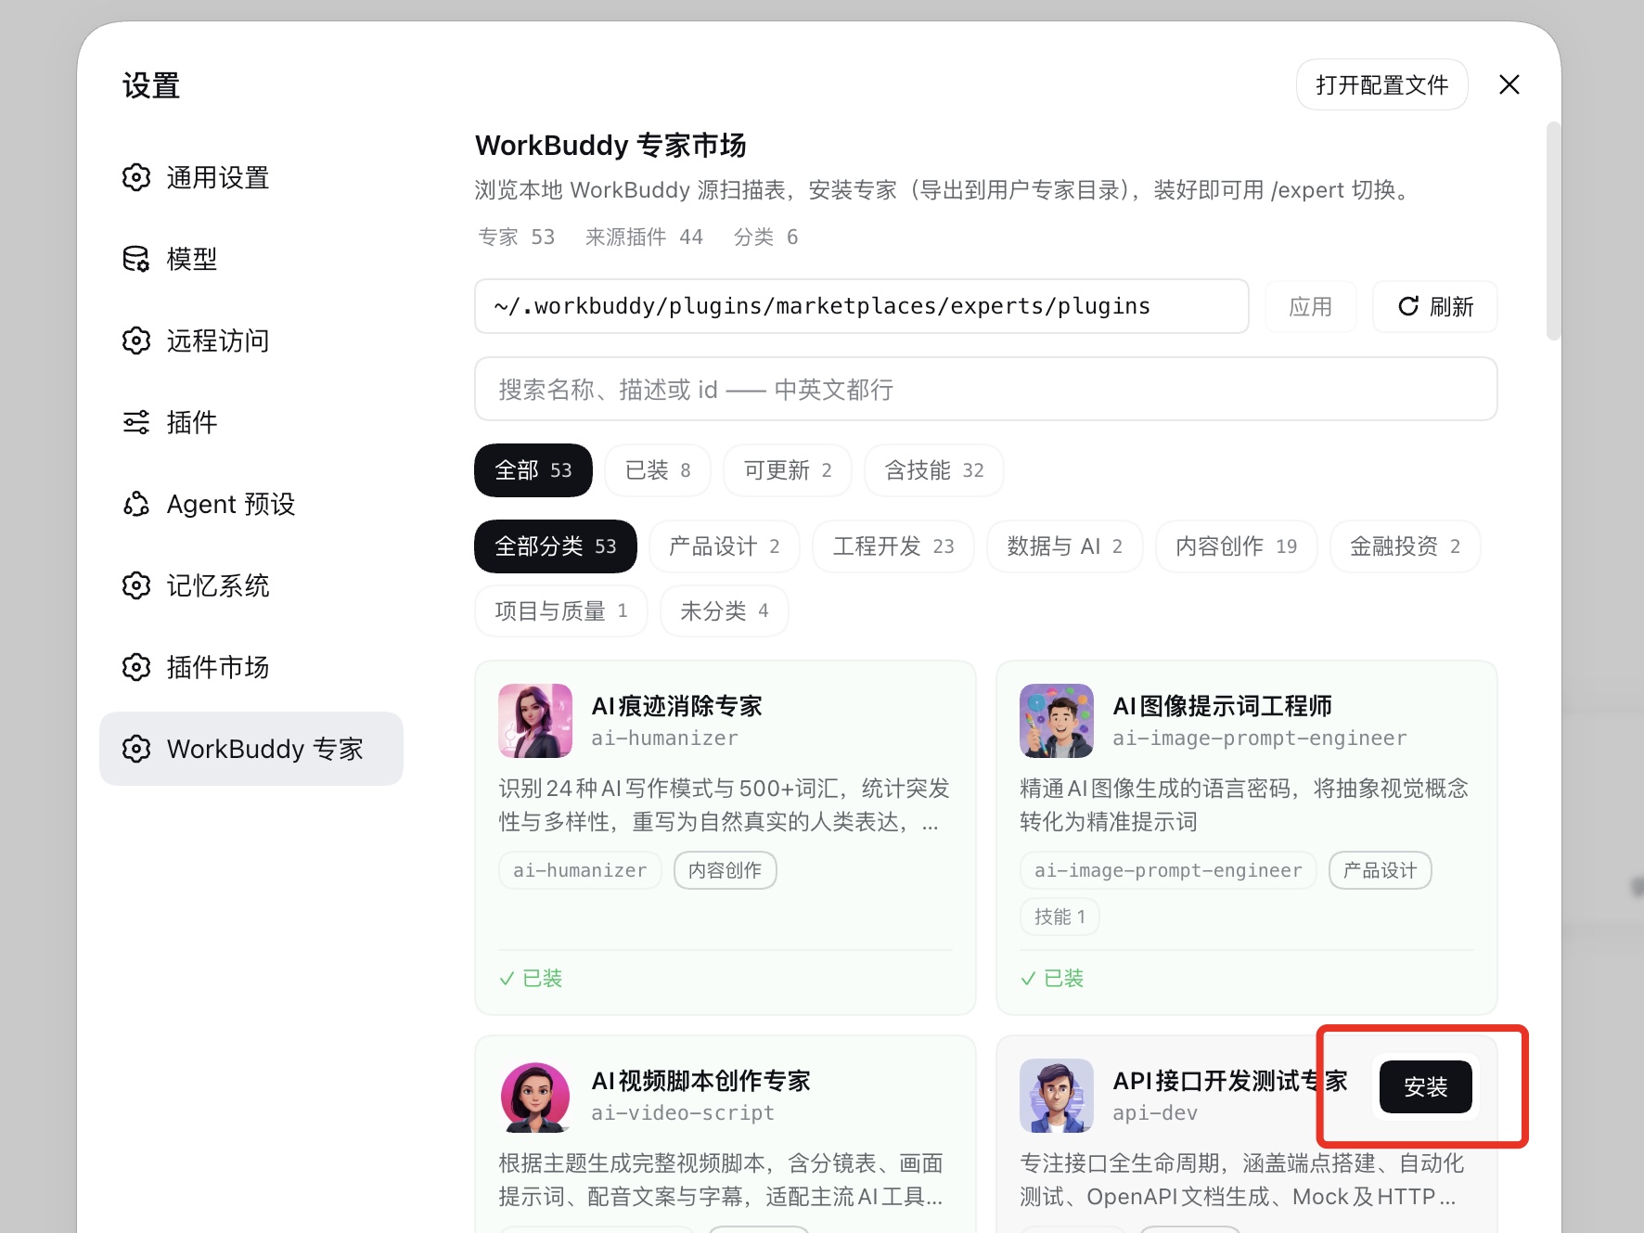The height and width of the screenshot is (1233, 1644).
Task: Click the gear icon beside 记忆系统
Action: tap(136, 585)
